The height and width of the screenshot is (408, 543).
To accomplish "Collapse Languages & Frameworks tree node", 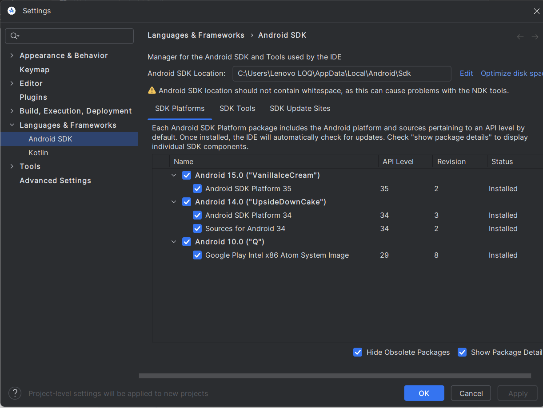I will coord(12,125).
